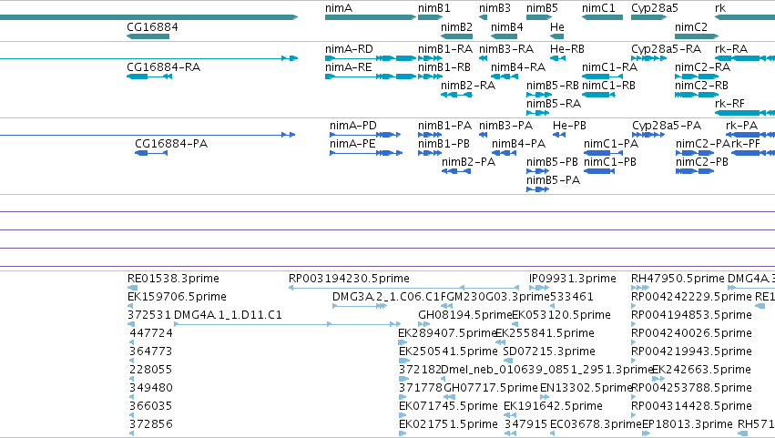Open EST RE01538.3prime
Viewport: 775px width, 438px height.
click(173, 279)
